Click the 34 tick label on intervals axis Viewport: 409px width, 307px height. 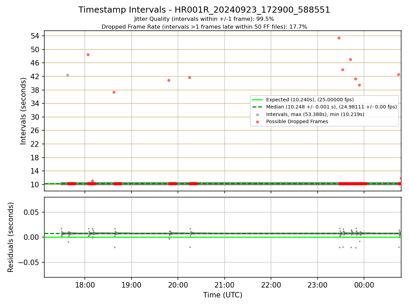(x=36, y=103)
